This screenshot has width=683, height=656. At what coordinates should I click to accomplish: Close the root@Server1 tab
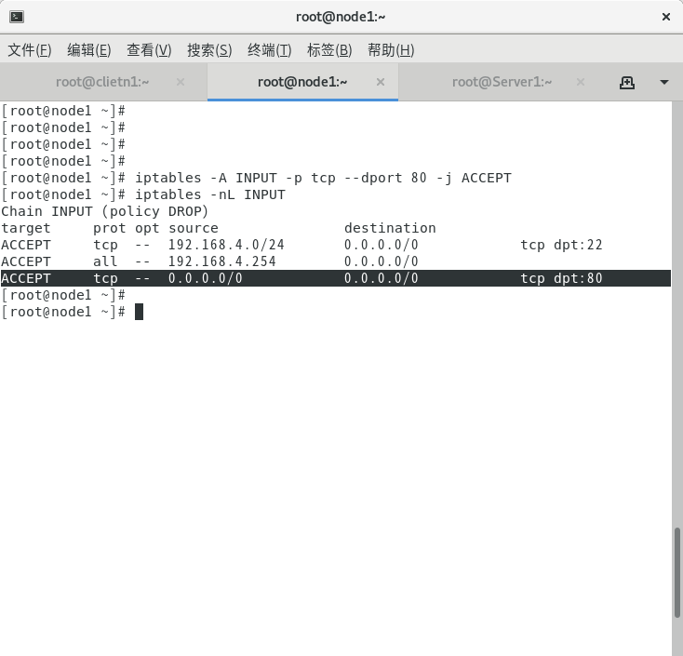click(581, 82)
